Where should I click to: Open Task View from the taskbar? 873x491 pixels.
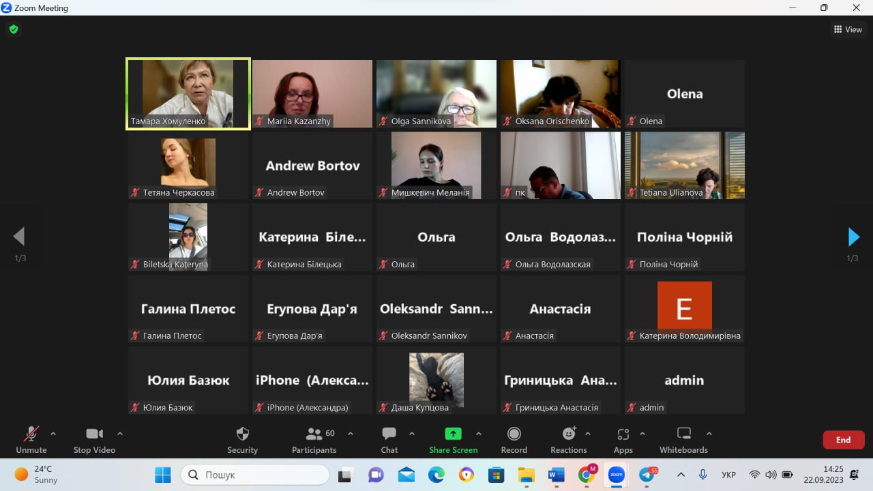(x=346, y=475)
